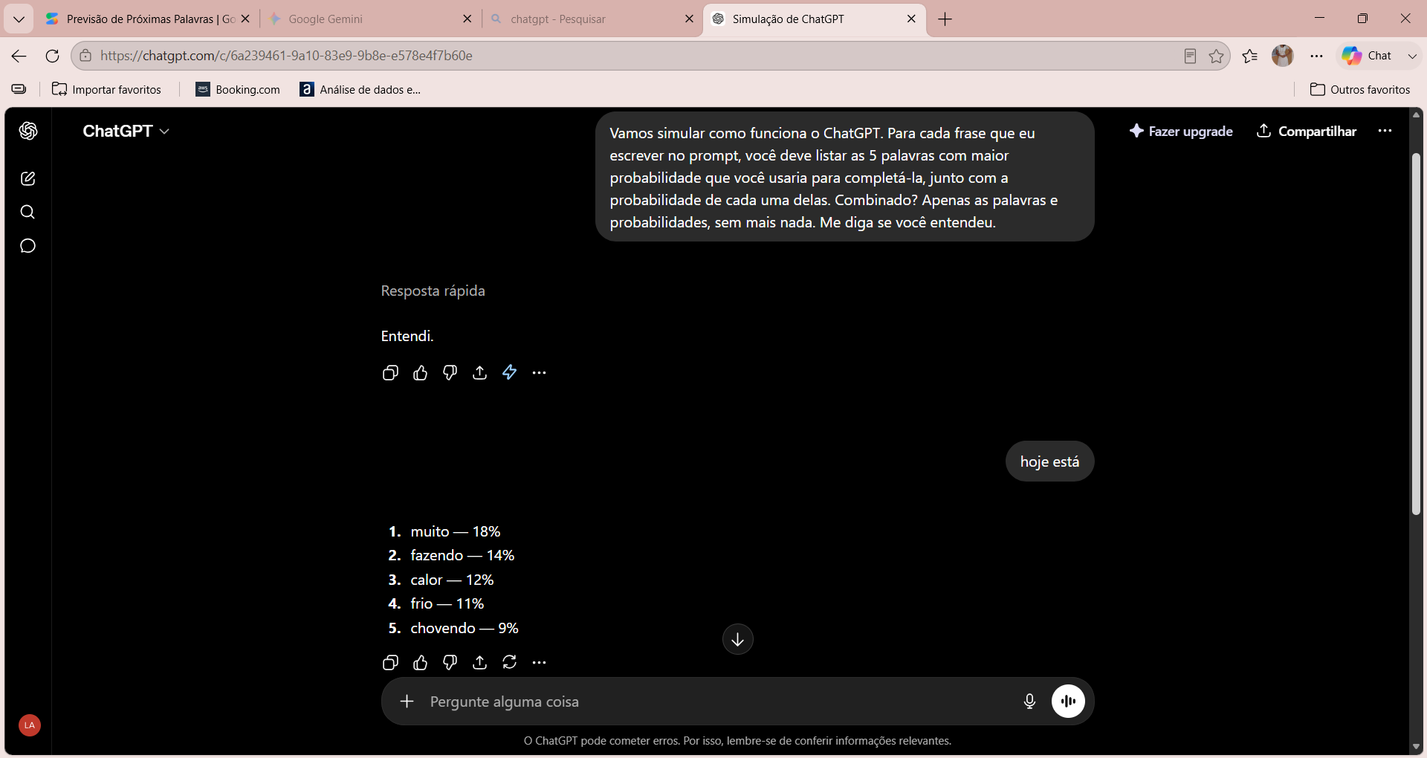The height and width of the screenshot is (758, 1427).
Task: Open a new browser tab
Action: [x=945, y=19]
